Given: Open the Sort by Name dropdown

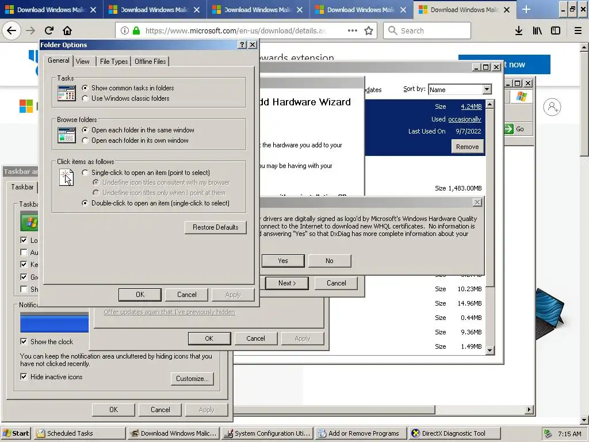Looking at the screenshot, I should (487, 89).
